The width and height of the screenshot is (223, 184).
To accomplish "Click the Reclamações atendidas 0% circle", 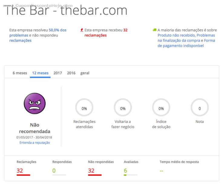I will pos(84,107).
